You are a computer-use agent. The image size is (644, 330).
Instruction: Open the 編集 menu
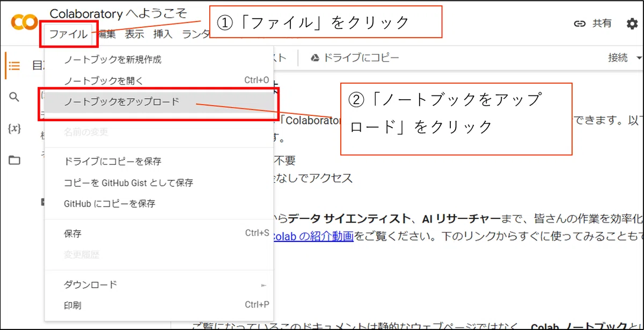(x=106, y=34)
